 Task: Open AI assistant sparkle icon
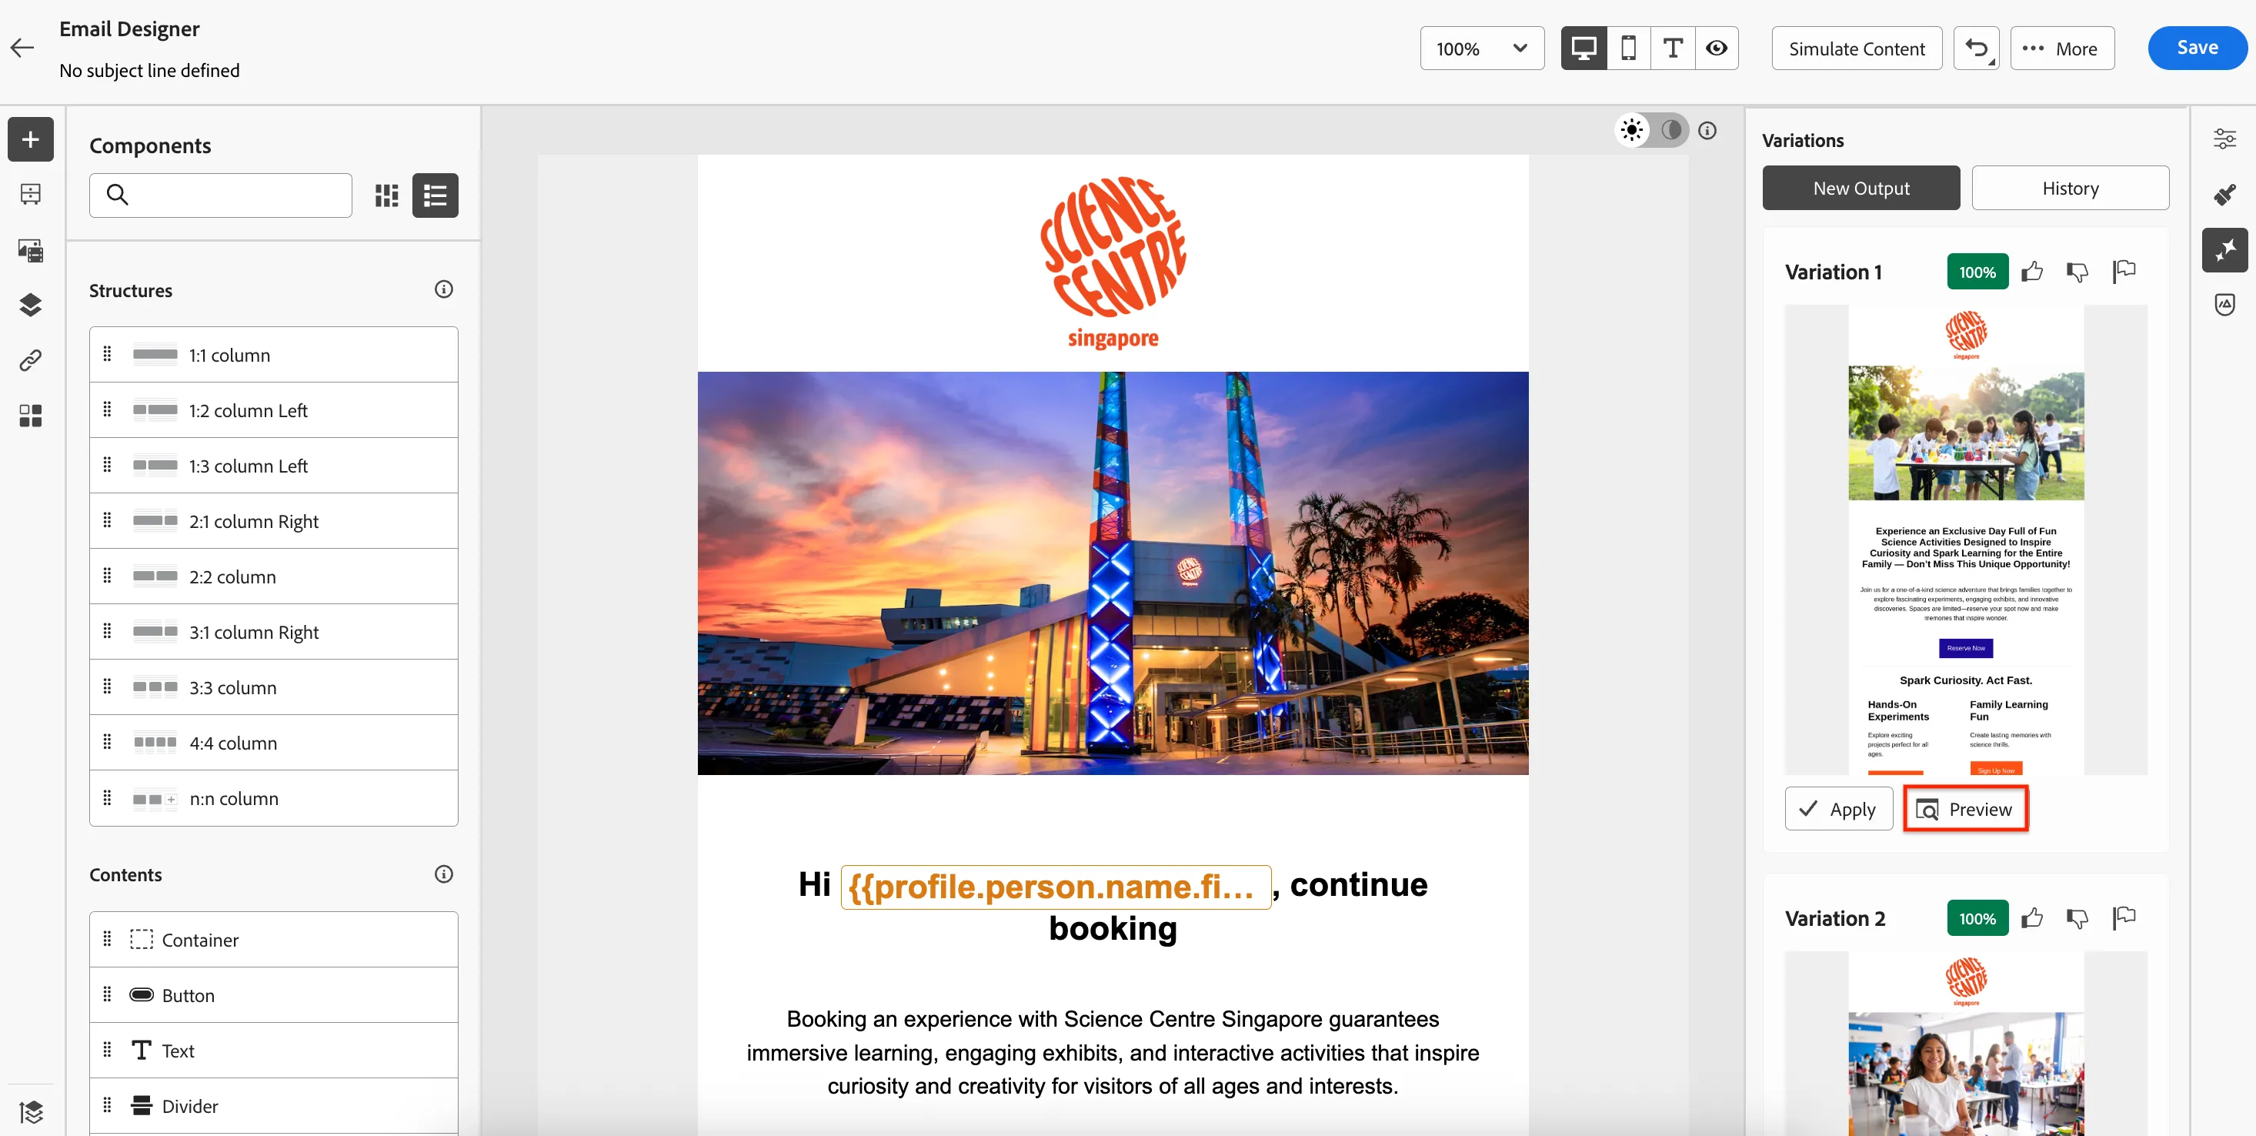point(2224,250)
